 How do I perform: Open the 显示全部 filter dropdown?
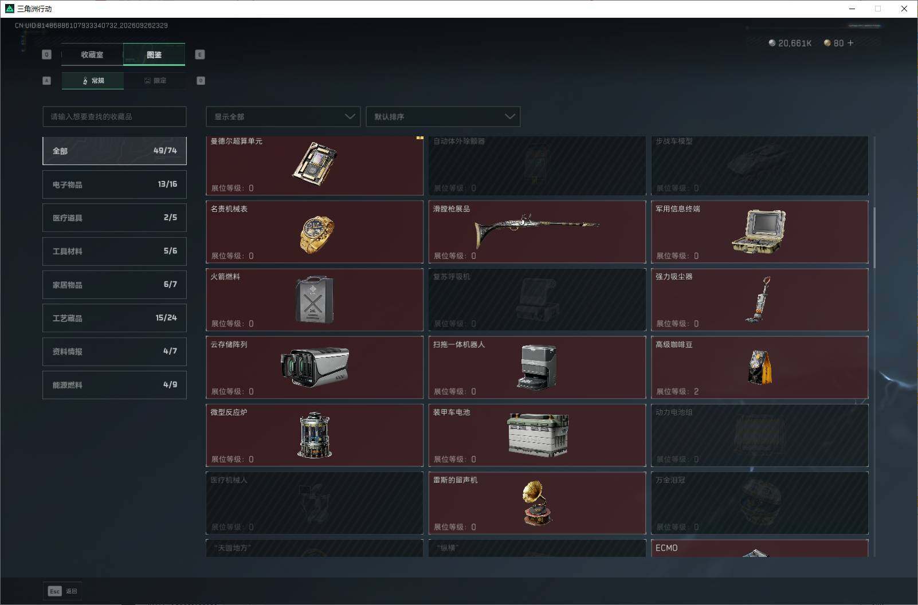(283, 116)
